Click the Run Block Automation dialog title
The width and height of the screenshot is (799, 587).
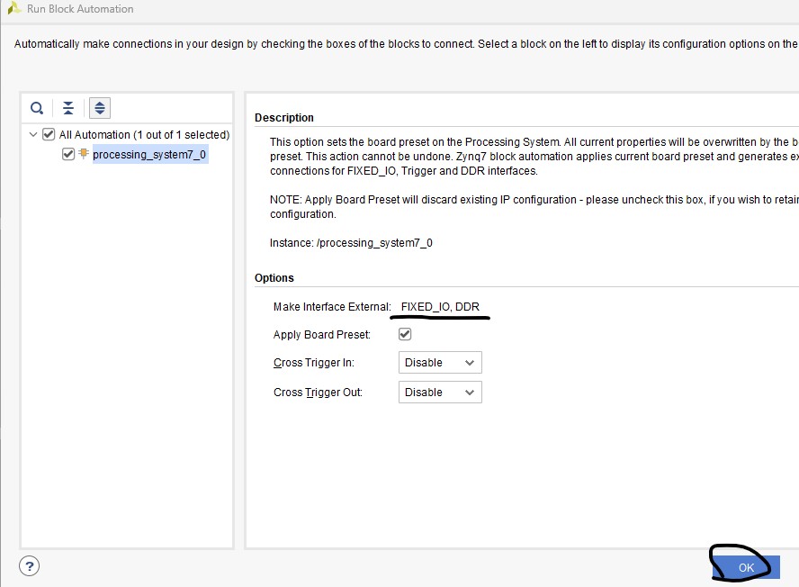point(80,9)
